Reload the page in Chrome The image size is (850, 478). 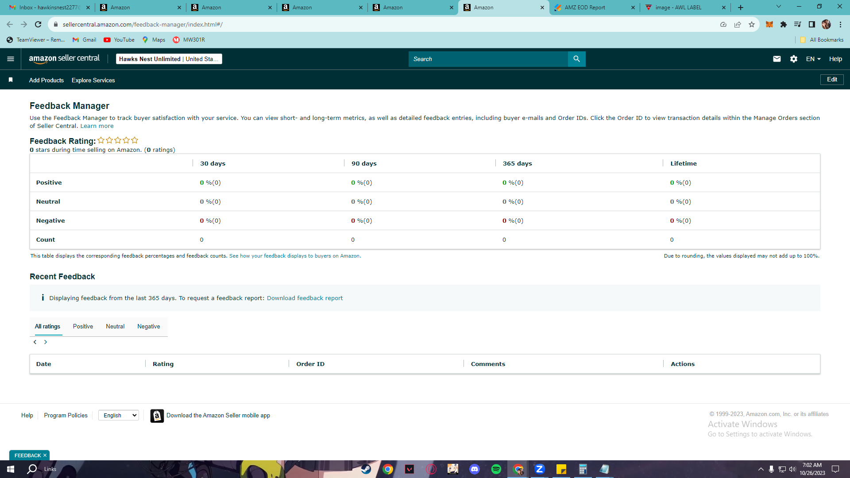click(38, 24)
